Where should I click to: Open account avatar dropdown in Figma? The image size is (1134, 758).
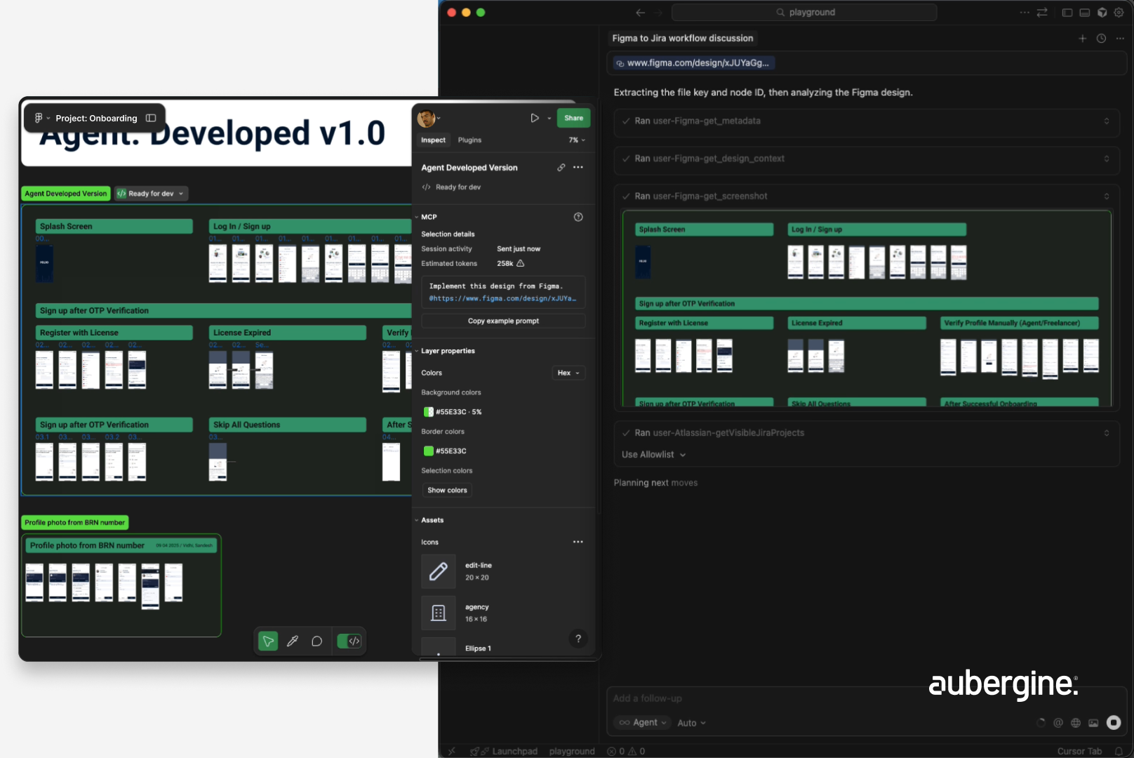[429, 118]
